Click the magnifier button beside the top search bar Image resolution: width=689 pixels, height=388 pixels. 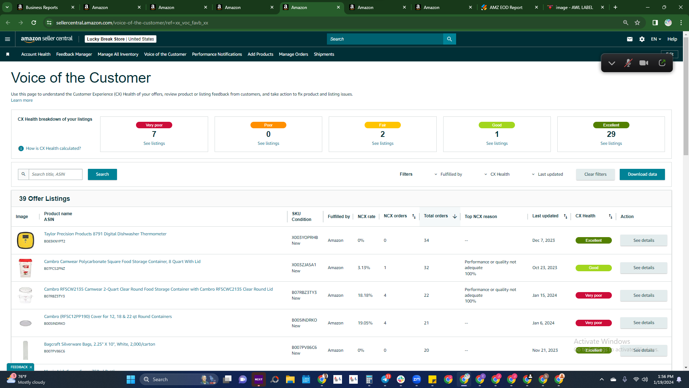449,39
